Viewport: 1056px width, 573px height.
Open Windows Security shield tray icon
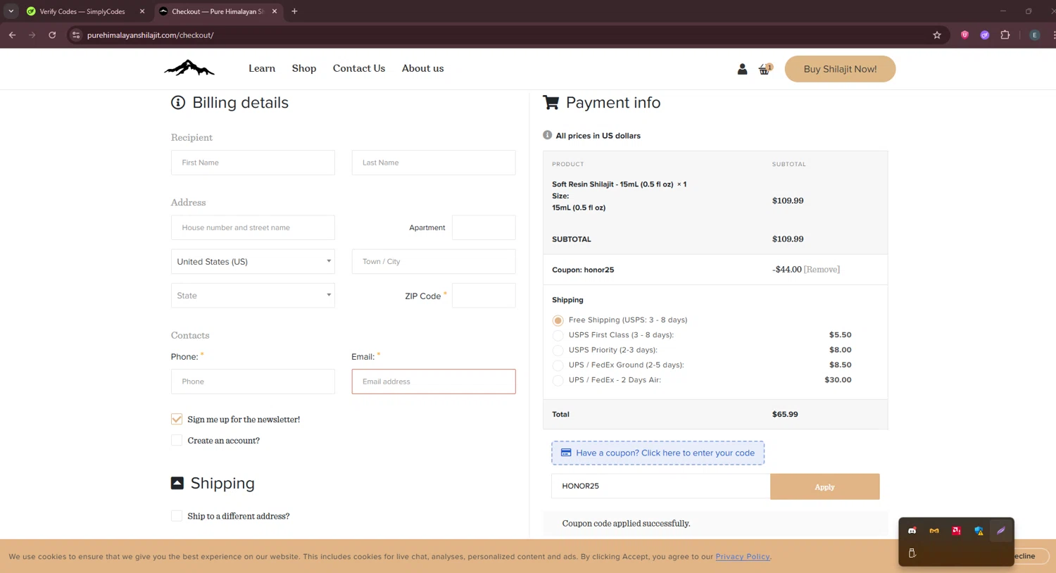pyautogui.click(x=979, y=531)
